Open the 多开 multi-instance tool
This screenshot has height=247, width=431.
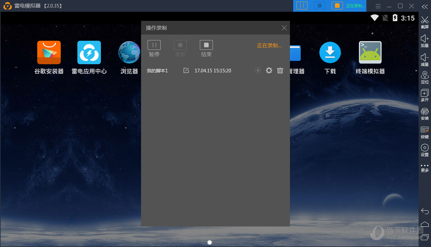[425, 95]
